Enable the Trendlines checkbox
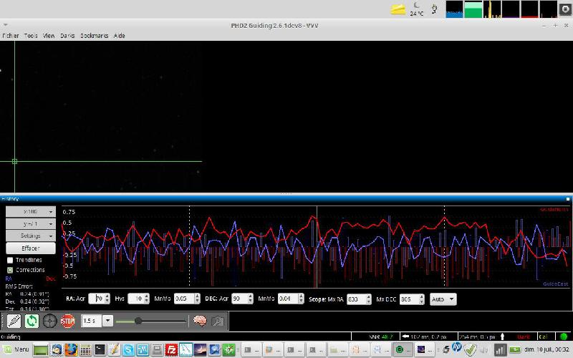This screenshot has height=358, width=573. [x=10, y=260]
